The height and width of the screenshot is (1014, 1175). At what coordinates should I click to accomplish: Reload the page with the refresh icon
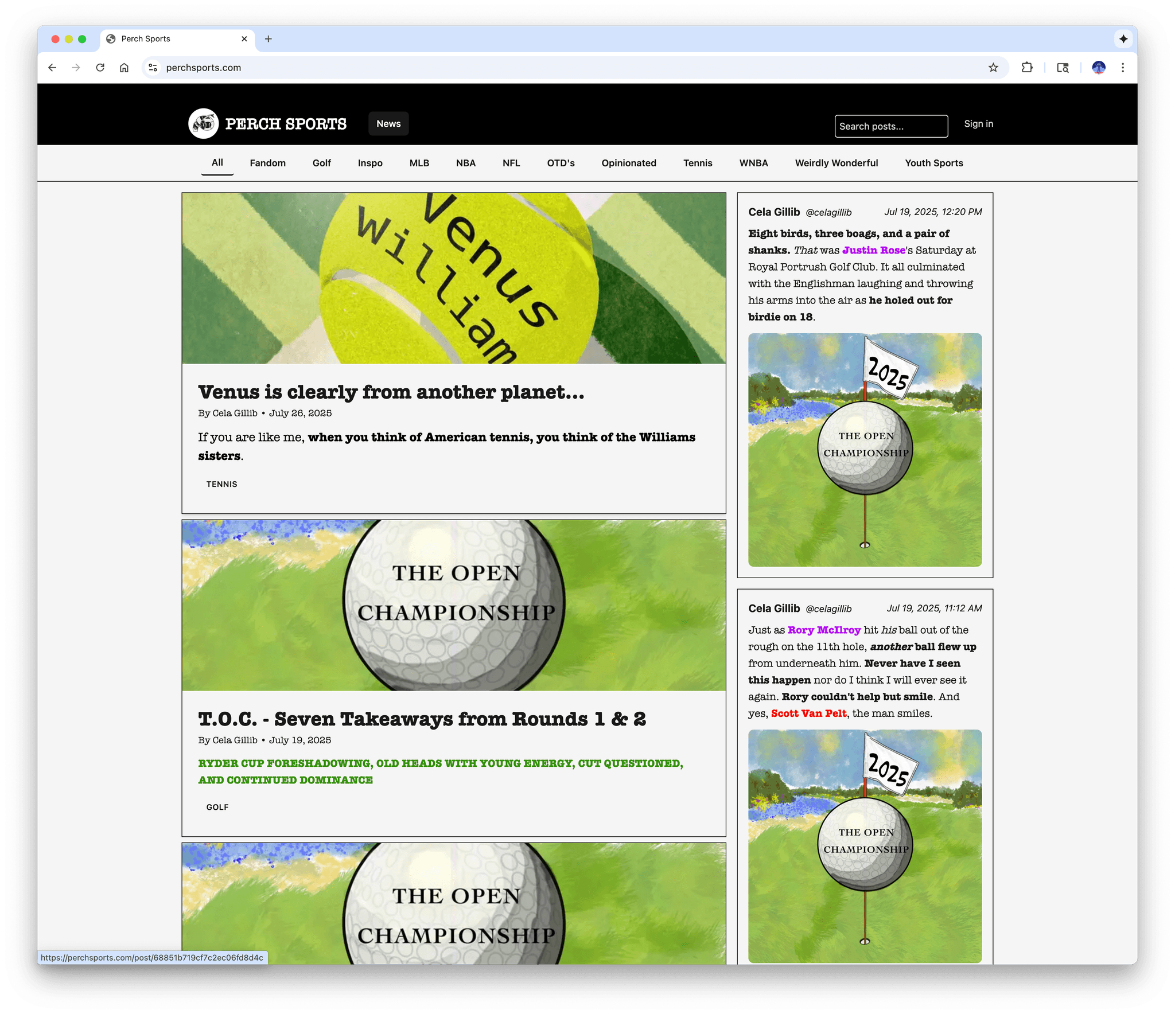(100, 68)
